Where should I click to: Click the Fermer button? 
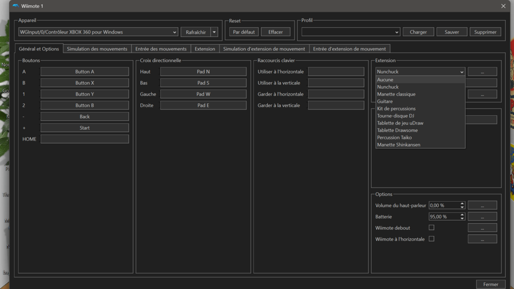point(490,284)
